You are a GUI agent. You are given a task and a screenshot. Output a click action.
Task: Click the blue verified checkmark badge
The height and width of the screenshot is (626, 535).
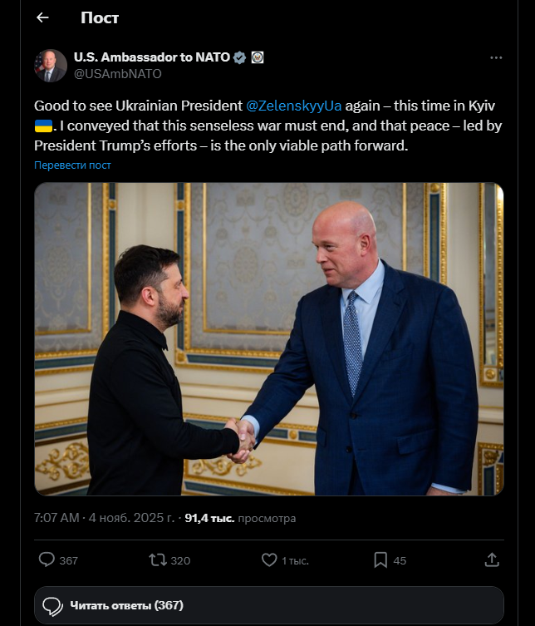point(239,57)
